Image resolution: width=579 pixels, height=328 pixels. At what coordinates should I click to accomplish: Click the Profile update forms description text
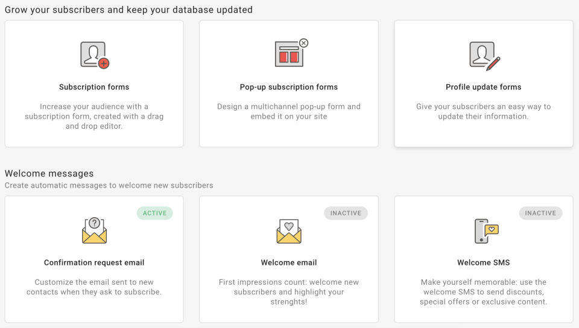(484, 111)
